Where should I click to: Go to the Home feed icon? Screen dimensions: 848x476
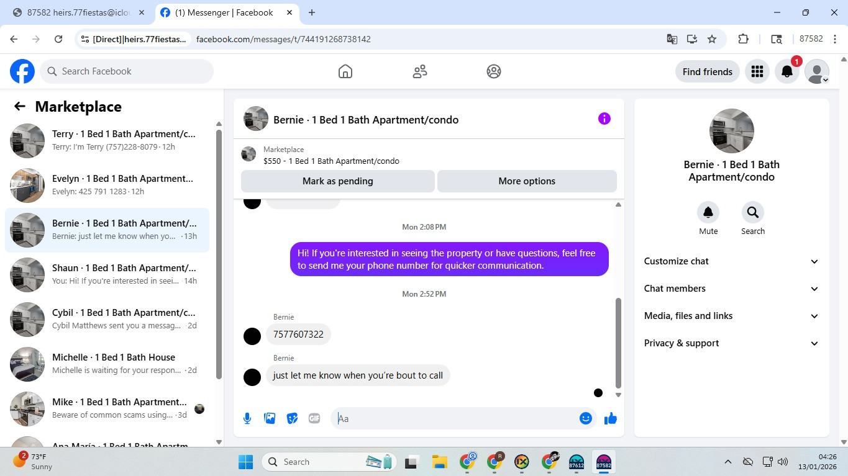pyautogui.click(x=345, y=71)
